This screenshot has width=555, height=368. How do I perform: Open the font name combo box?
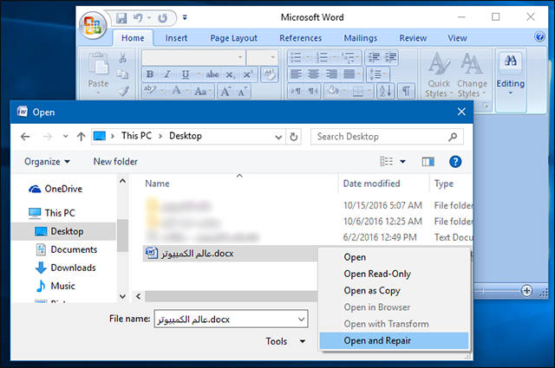click(x=193, y=57)
